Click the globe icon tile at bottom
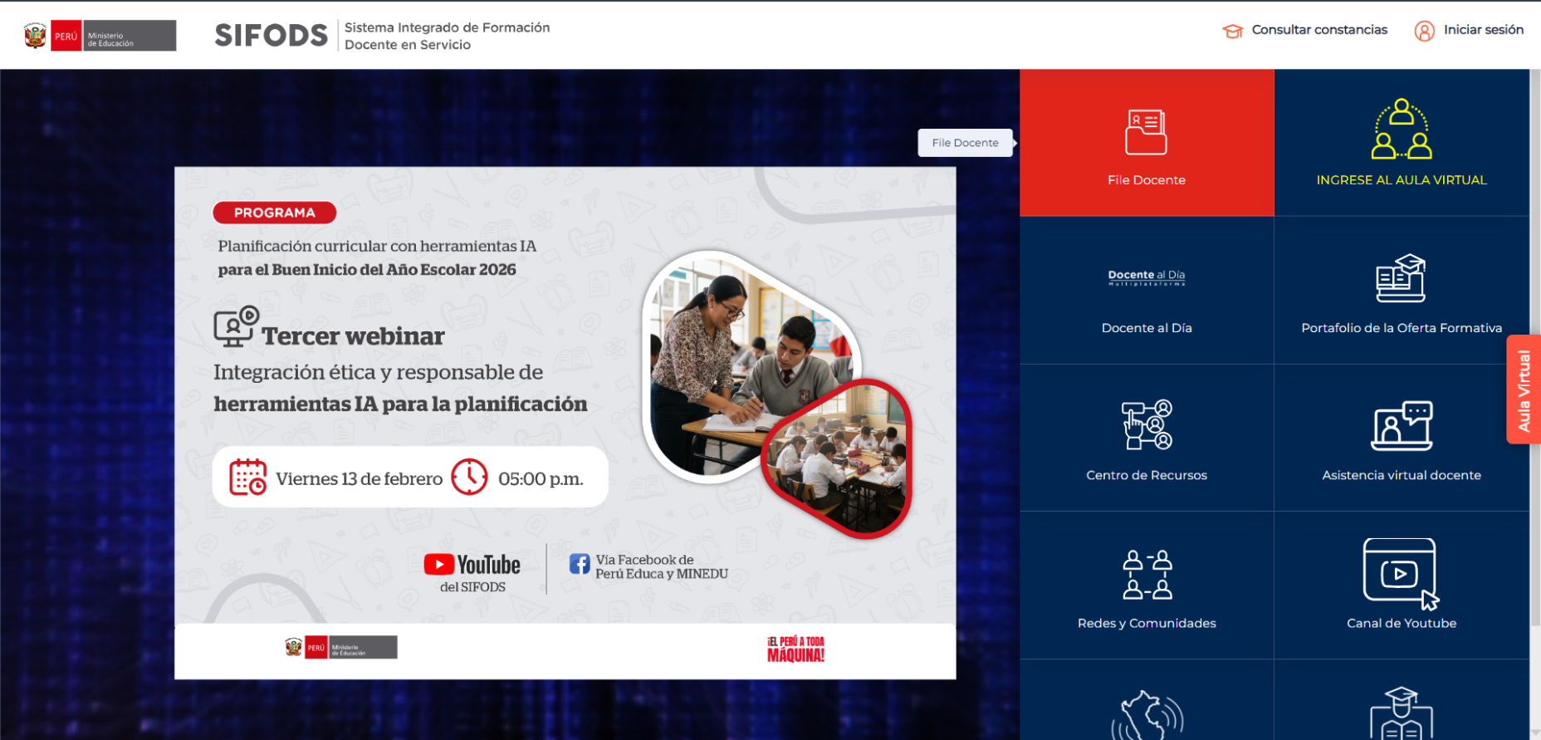Screen dimensions: 1541x740 click(1147, 714)
